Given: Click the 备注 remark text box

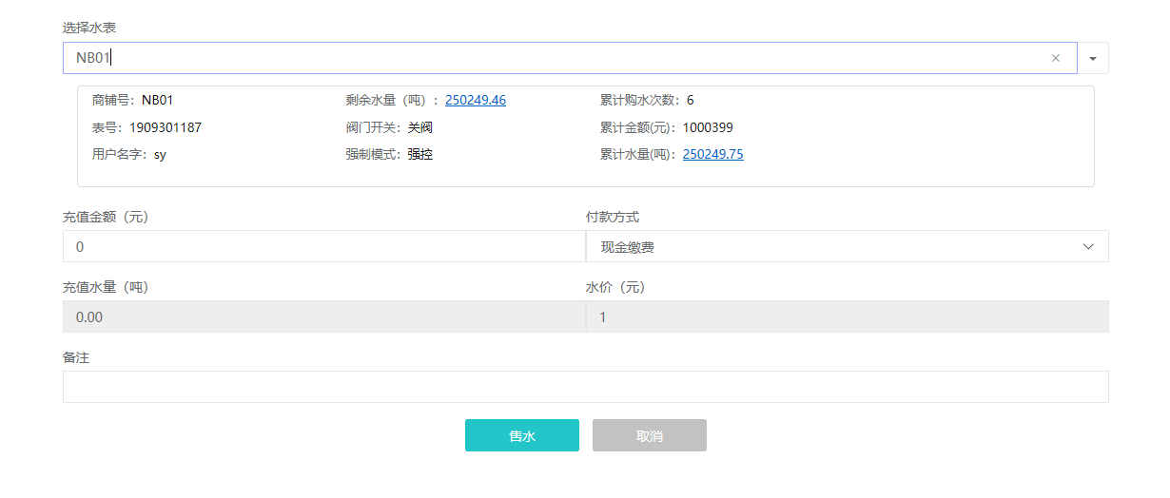Looking at the screenshot, I should [x=585, y=387].
